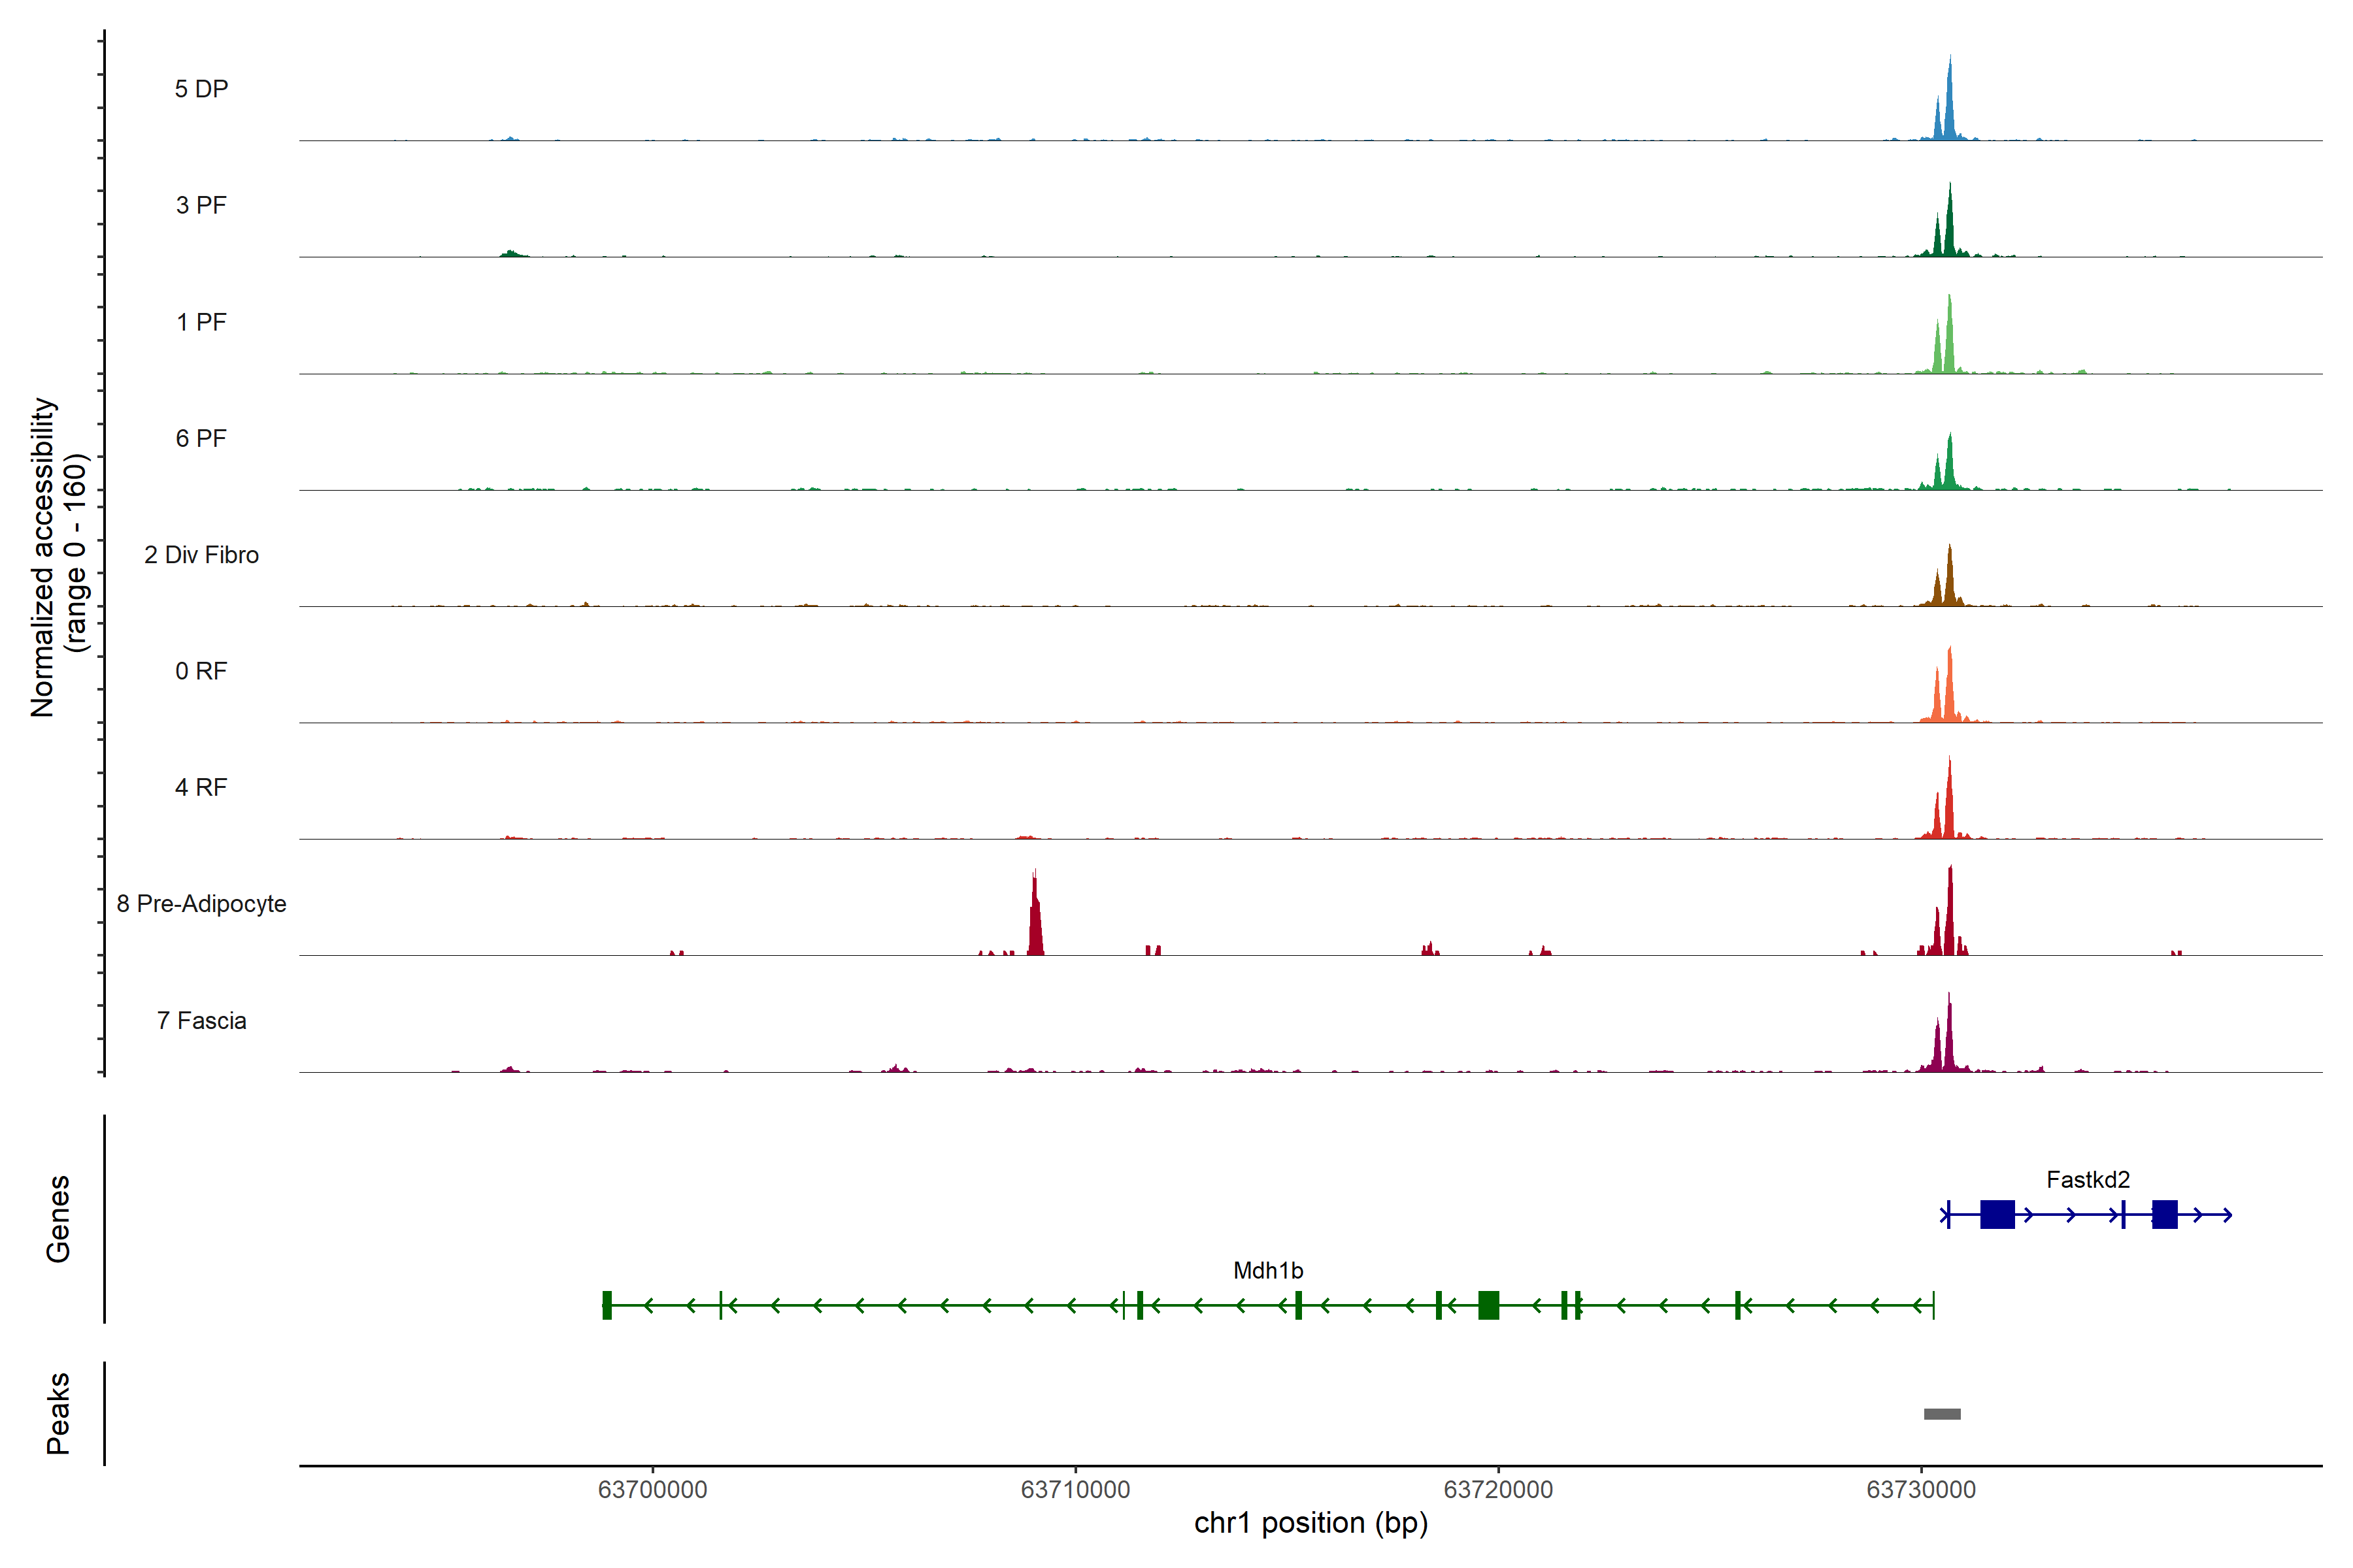2353x1568 pixels.
Task: Click the 3 PF small peak at left
Action: pos(511,254)
